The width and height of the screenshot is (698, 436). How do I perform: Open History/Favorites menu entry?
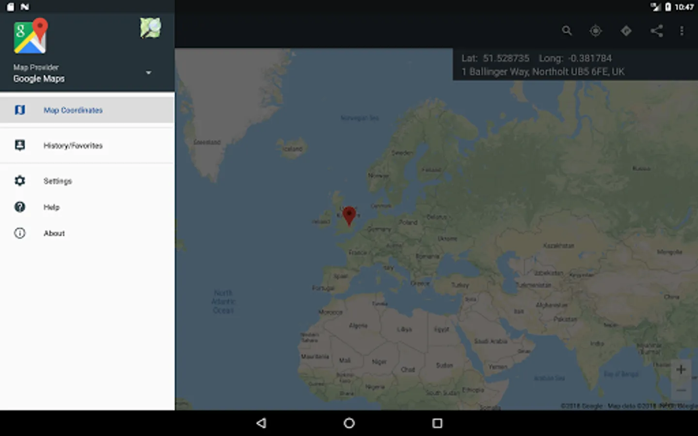click(x=87, y=145)
